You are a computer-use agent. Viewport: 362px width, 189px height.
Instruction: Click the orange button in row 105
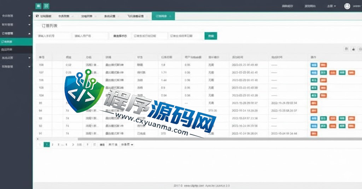coord(323,88)
